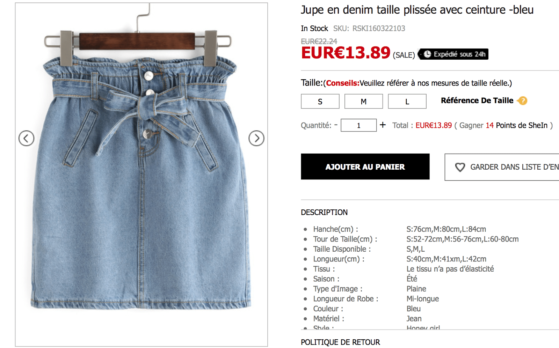Open the Référence De Taille guide
Viewport: 559px width, 348px height.
(x=477, y=101)
